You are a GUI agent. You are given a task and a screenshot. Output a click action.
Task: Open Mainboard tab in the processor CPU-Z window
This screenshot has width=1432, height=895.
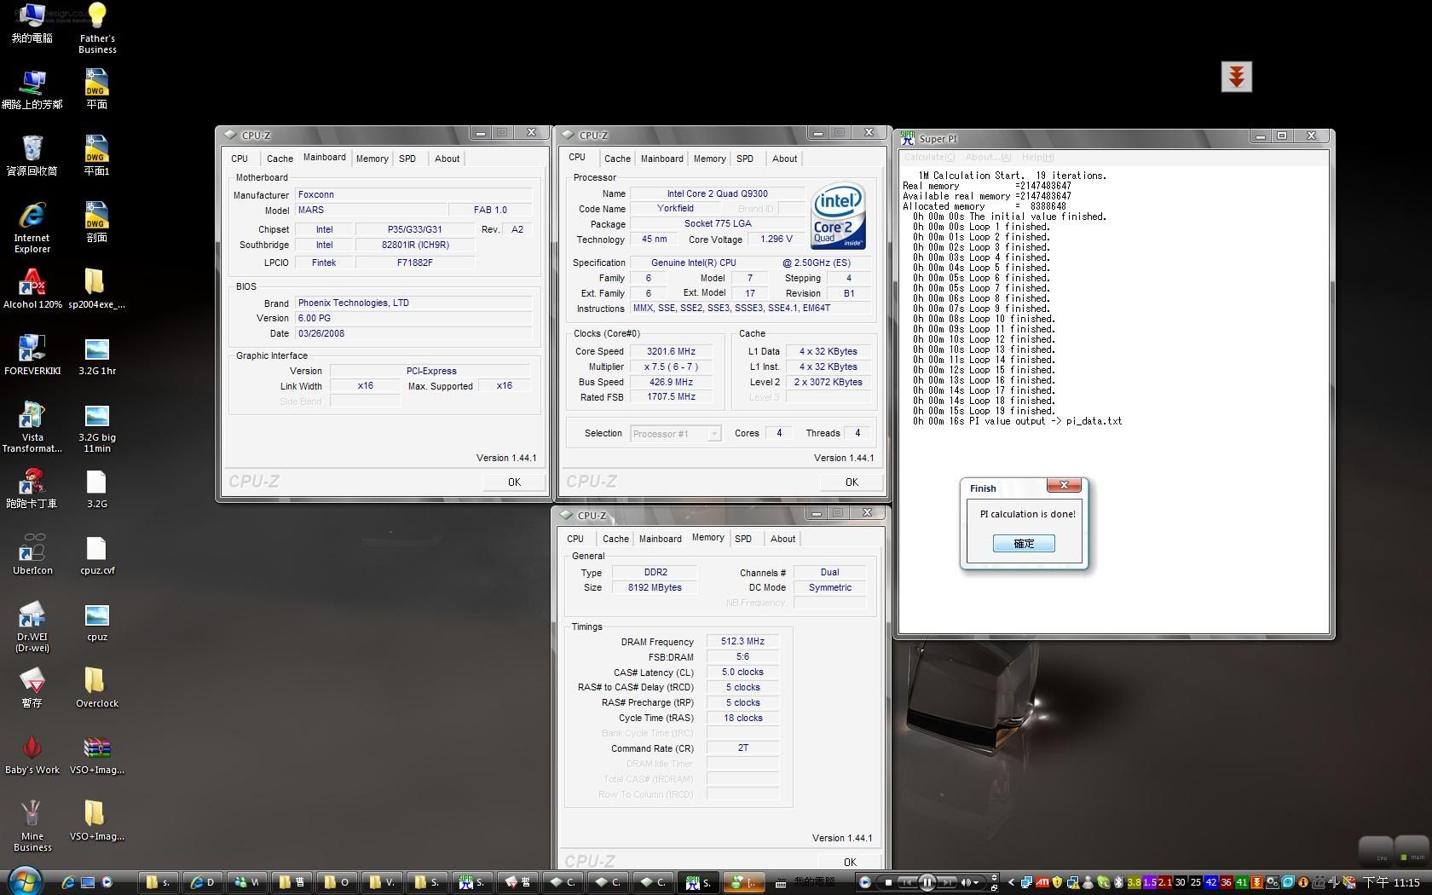point(661,159)
